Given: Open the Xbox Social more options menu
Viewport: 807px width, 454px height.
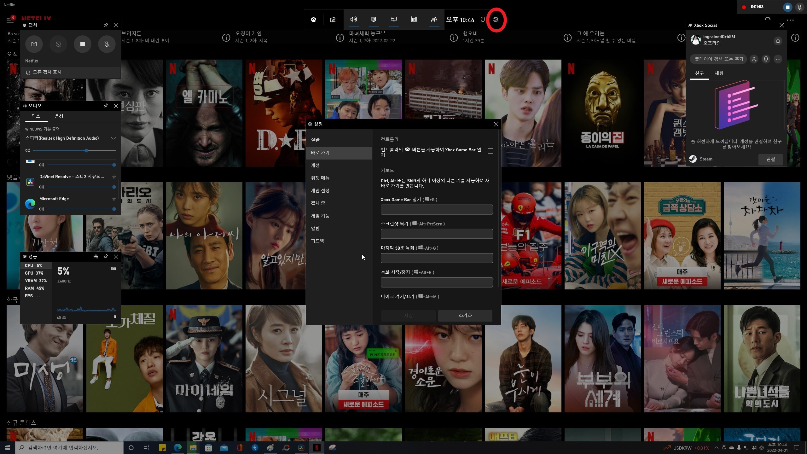Looking at the screenshot, I should (778, 59).
